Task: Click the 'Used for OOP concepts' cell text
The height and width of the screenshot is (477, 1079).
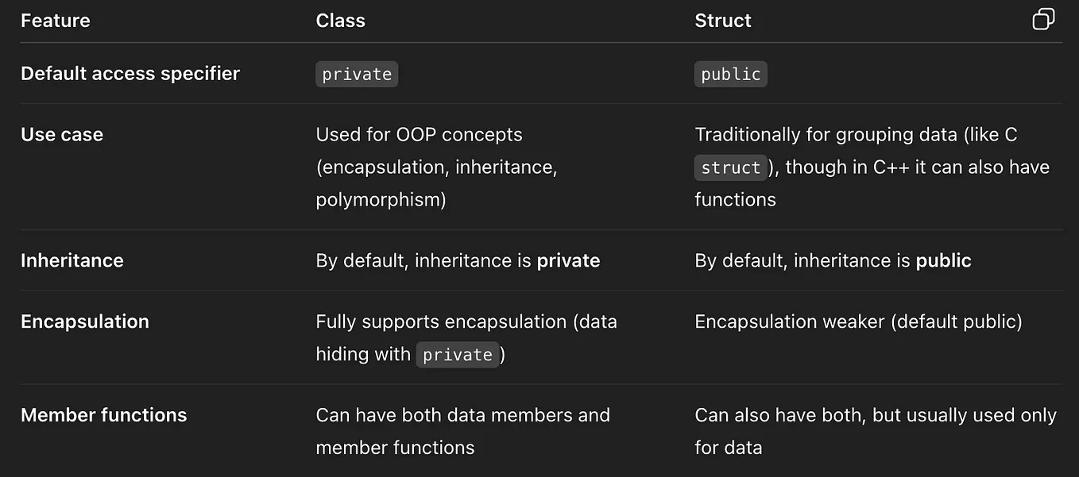Action: click(x=419, y=135)
